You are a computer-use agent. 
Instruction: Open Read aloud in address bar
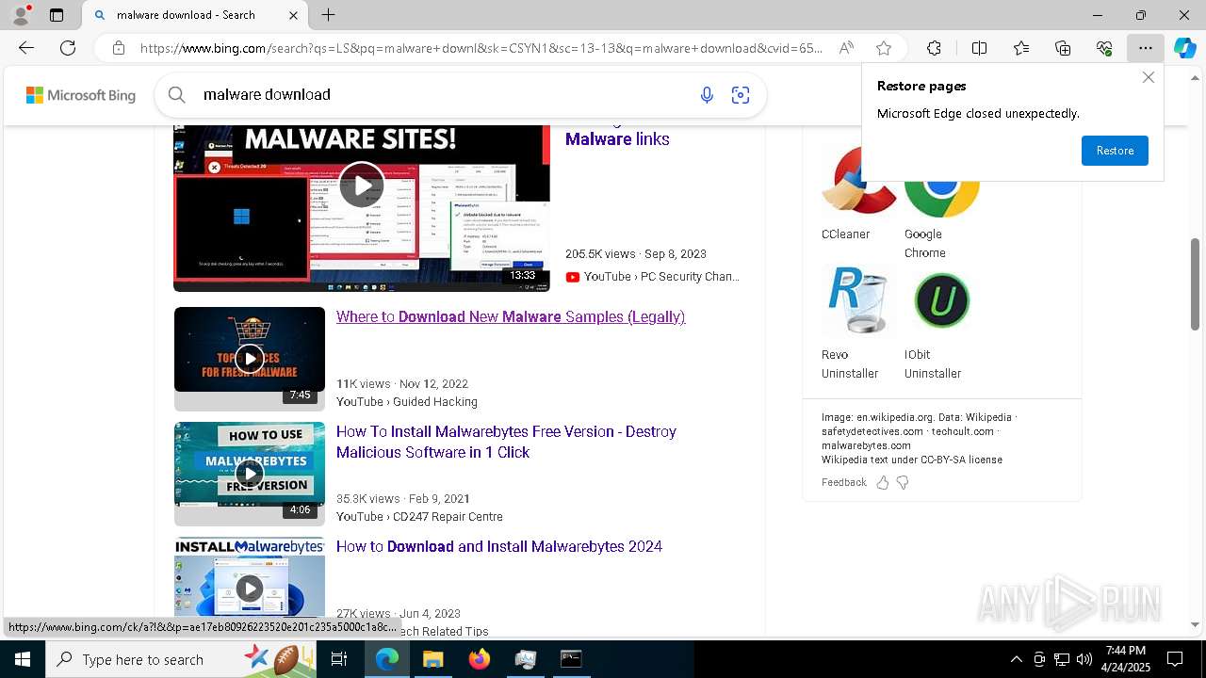846,48
